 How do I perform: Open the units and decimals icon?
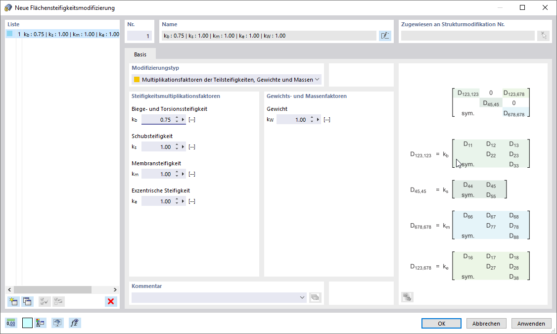[11, 323]
